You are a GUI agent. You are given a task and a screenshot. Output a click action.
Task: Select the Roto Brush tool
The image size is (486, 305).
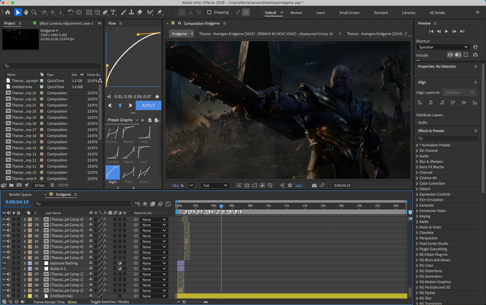coord(150,13)
